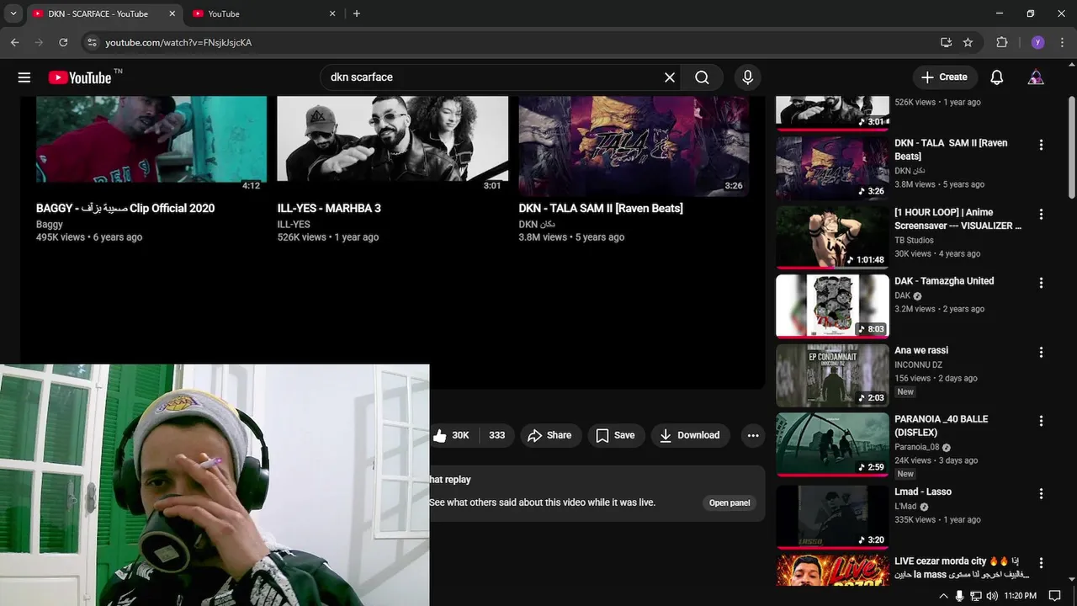1077x606 pixels.
Task: Start voice search with the microphone
Action: coord(747,77)
